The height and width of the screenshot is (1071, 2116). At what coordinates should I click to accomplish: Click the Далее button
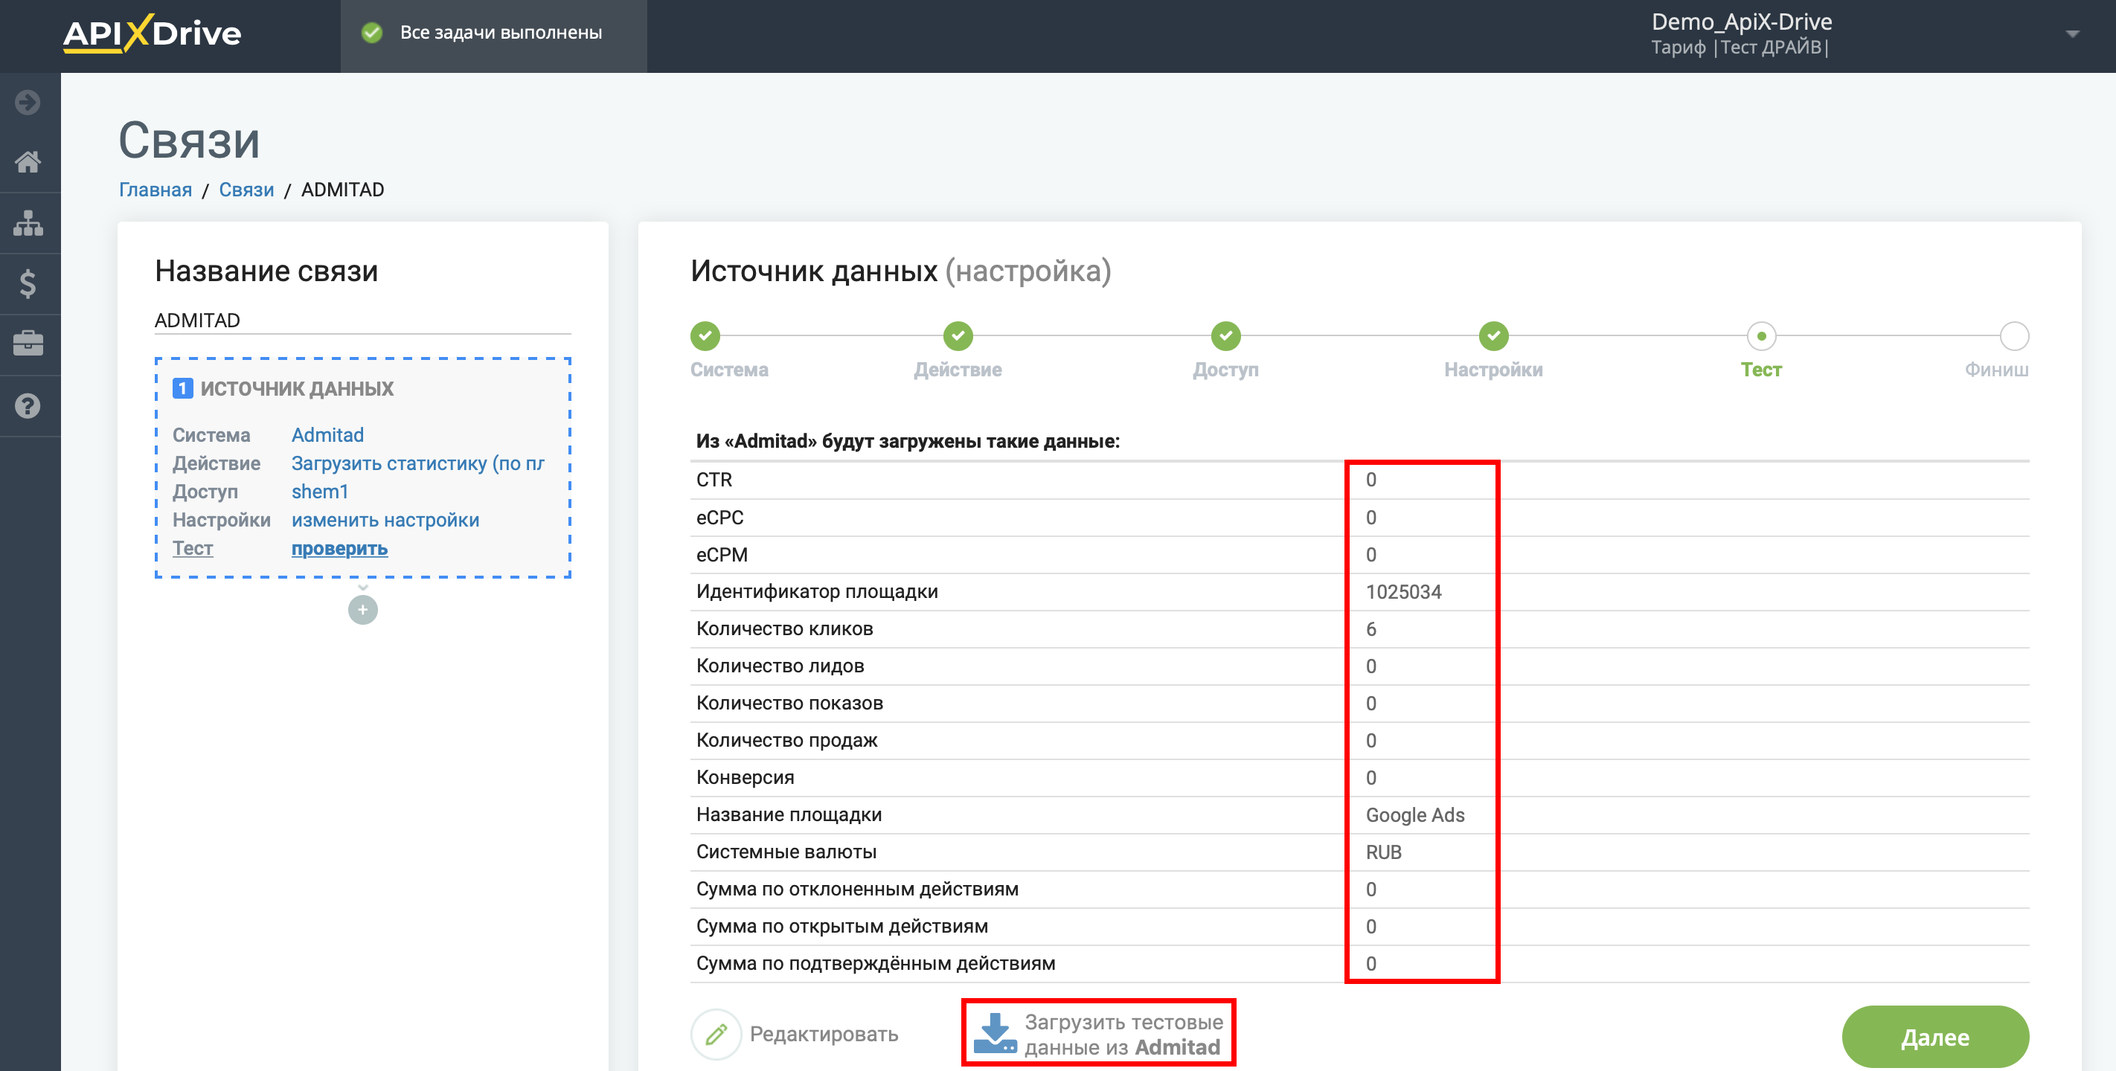point(1935,1037)
